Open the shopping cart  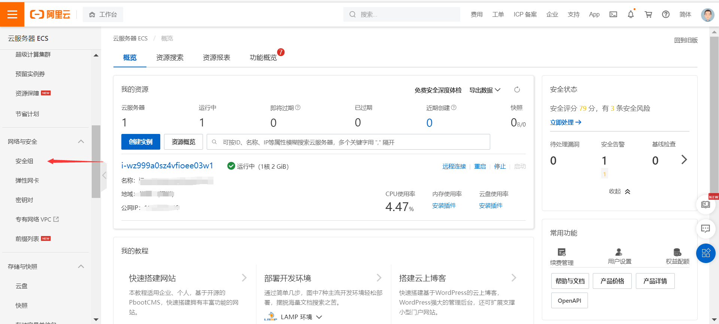648,15
